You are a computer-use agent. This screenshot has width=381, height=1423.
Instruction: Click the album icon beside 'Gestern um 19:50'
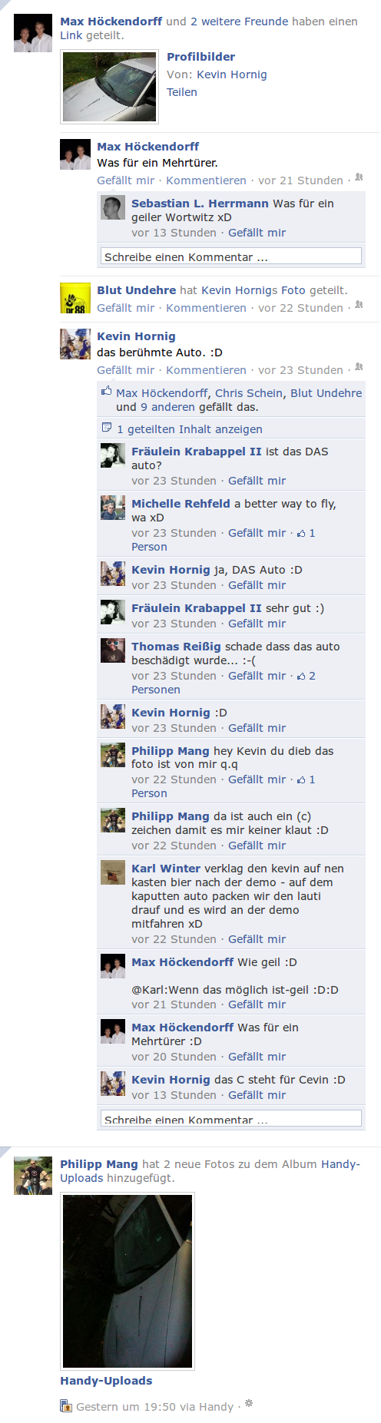click(66, 1406)
